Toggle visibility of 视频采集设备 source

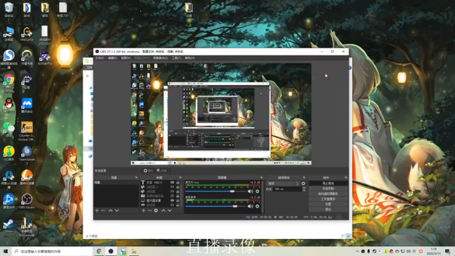pos(172,196)
